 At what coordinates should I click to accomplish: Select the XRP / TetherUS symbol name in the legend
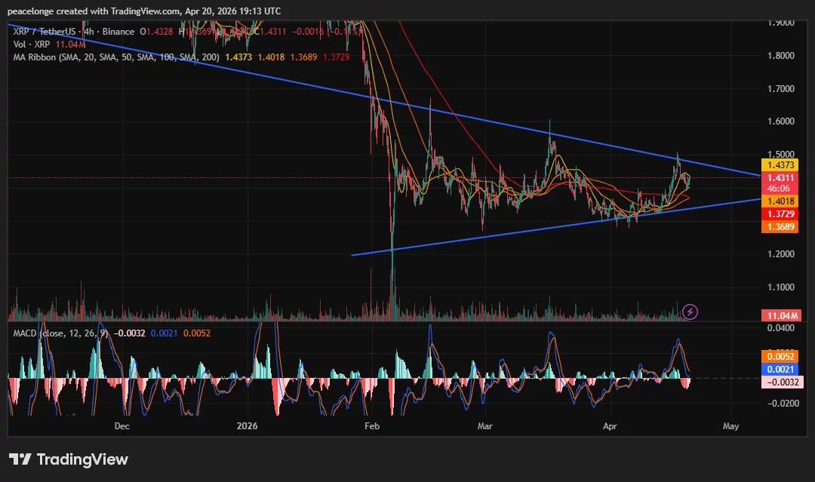pyautogui.click(x=45, y=32)
